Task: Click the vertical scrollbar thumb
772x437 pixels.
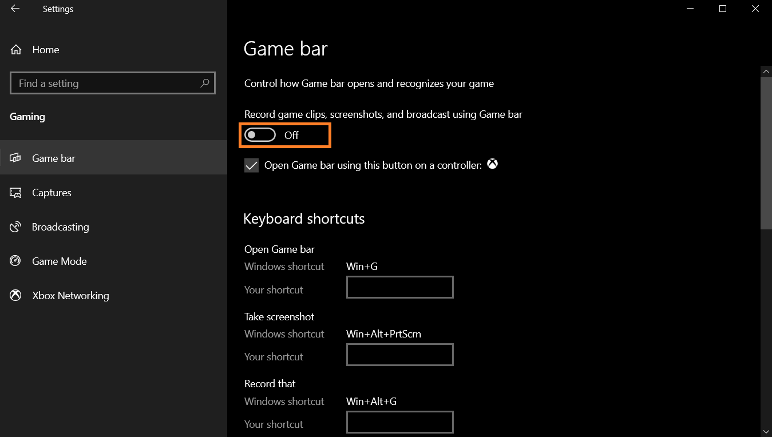Action: pyautogui.click(x=766, y=153)
